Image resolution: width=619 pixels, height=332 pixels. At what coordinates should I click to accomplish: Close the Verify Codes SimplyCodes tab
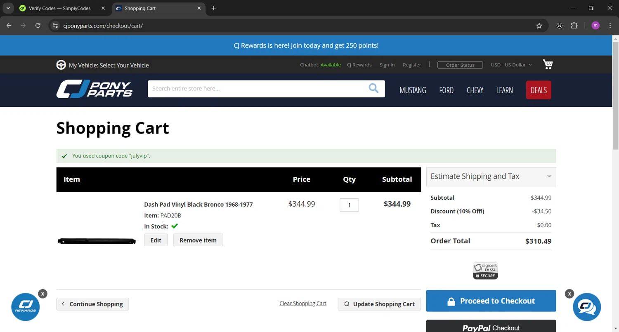click(103, 8)
